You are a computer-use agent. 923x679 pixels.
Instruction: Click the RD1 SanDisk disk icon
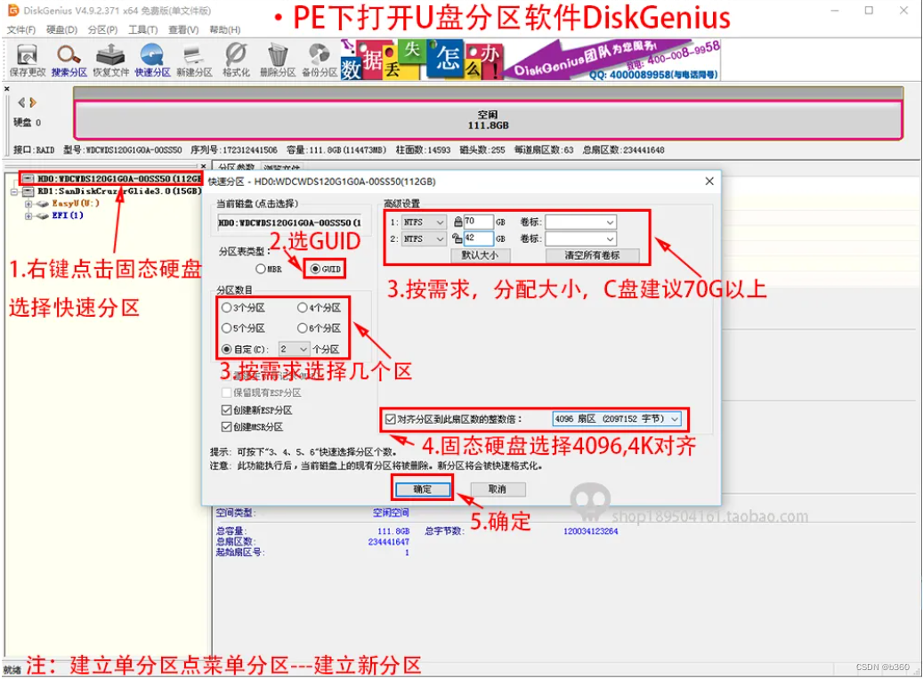28,191
